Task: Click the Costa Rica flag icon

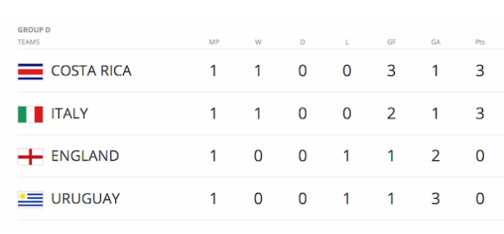Action: [x=31, y=71]
